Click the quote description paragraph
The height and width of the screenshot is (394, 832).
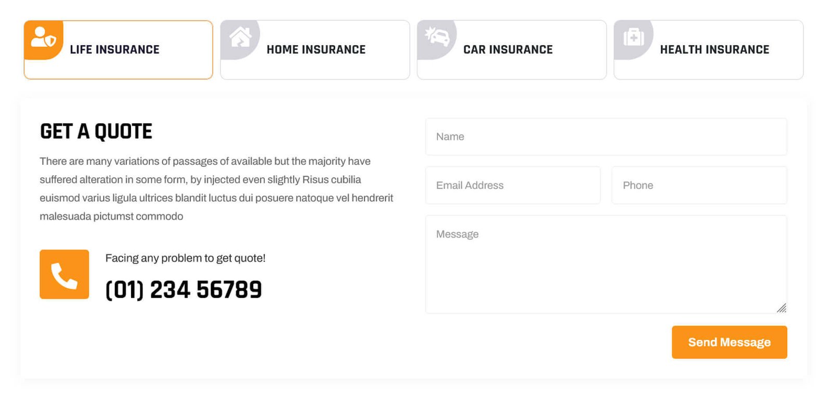pyautogui.click(x=216, y=189)
